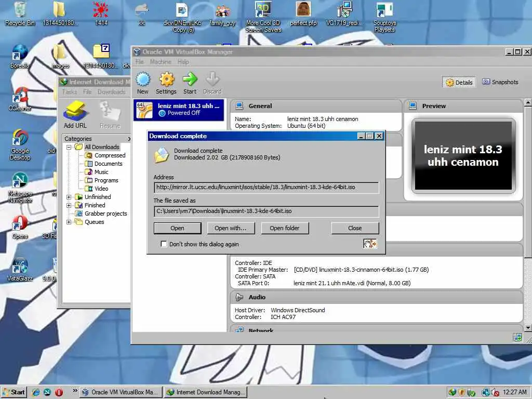This screenshot has width=532, height=399.
Task: Expand the Unfinished category
Action: pos(69,197)
